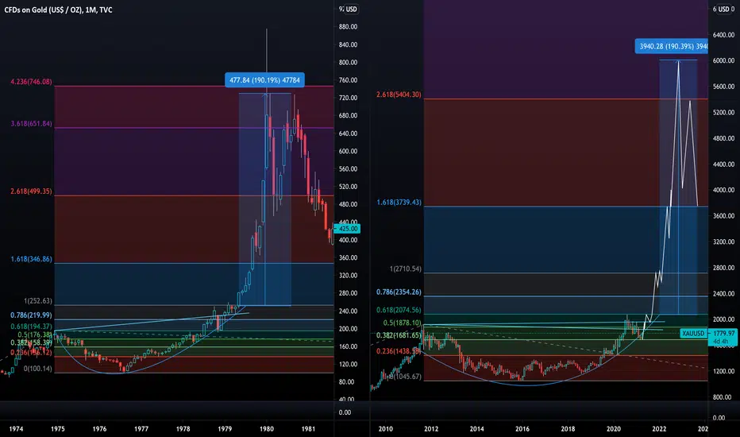This screenshot has height=437, width=740.
Task: Click 4400.00 on the right price axis
Action: pyautogui.click(x=724, y=164)
